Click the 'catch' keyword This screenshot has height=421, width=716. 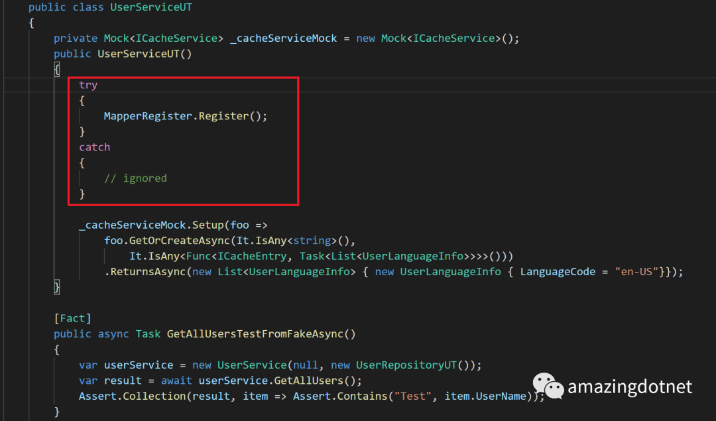[x=95, y=147]
